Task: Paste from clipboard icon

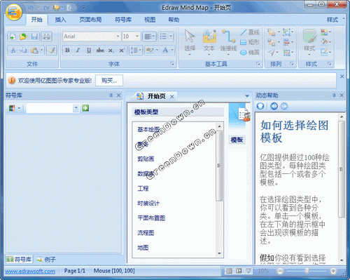Action: [34, 50]
